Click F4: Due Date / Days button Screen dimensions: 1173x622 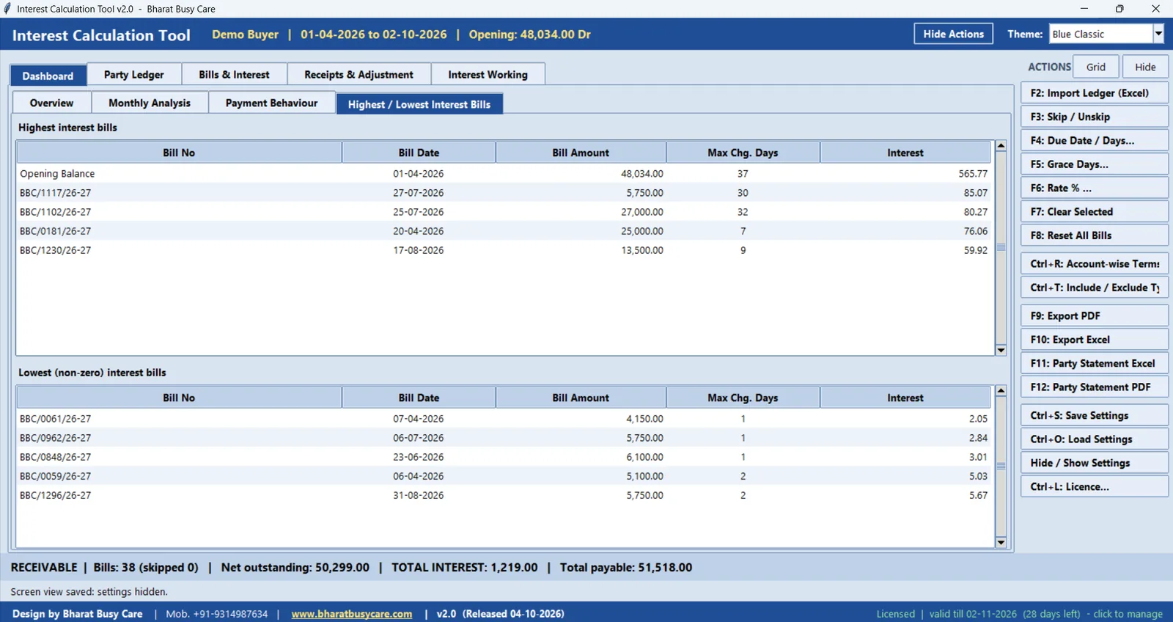click(x=1095, y=140)
